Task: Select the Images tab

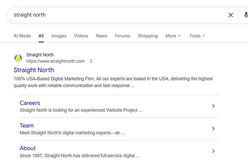Action: tap(59, 36)
